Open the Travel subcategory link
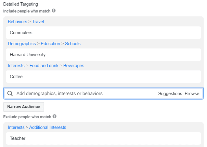 pyautogui.click(x=38, y=22)
